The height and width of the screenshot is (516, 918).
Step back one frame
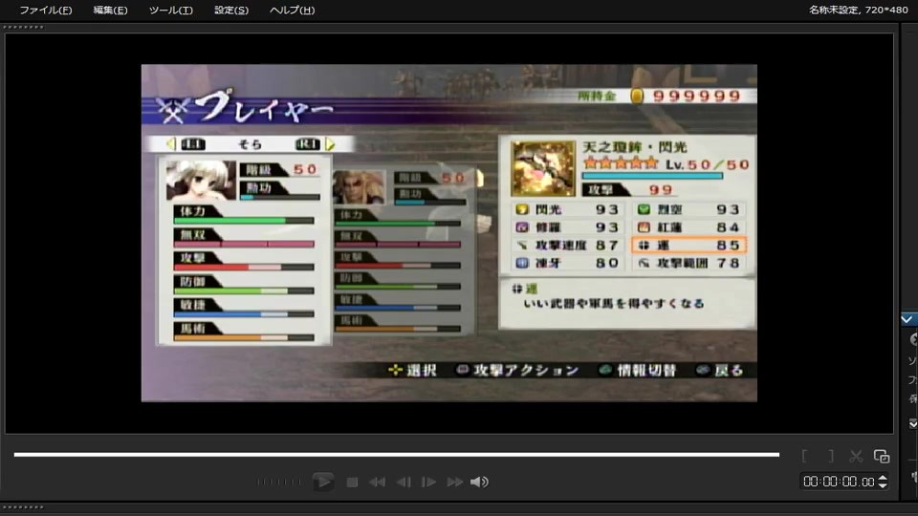click(404, 482)
